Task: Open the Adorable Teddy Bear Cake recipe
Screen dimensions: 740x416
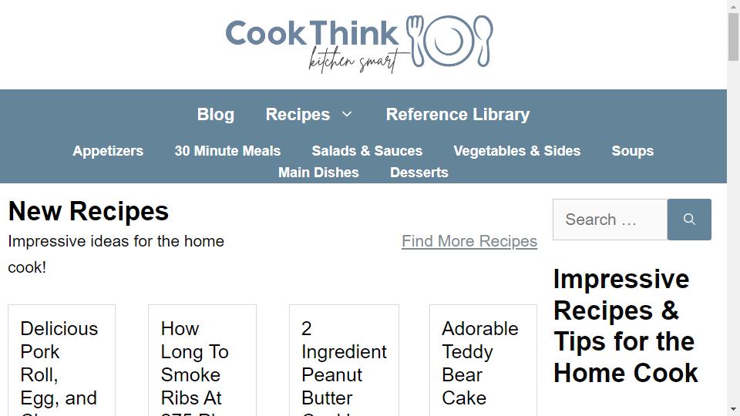Action: (x=479, y=363)
